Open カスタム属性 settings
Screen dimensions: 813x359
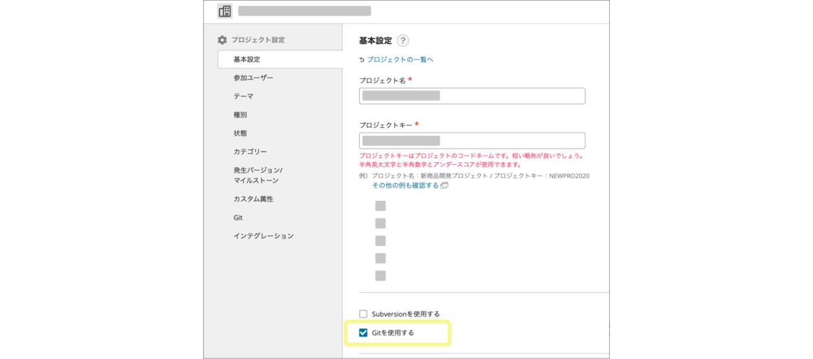click(x=253, y=199)
